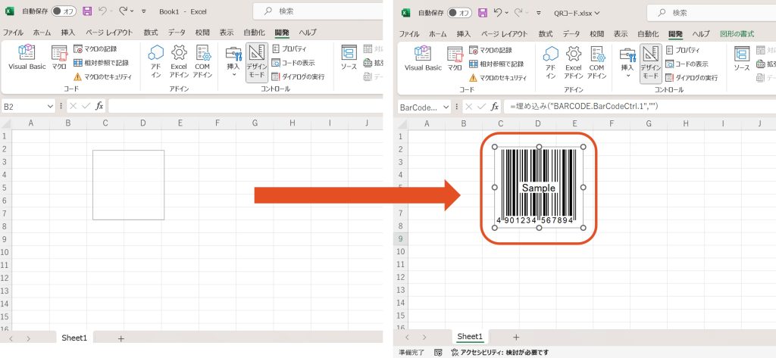Viewport: 776px width, 358px height.
Task: Open COM アドイン in QRコード window
Action: click(x=597, y=62)
